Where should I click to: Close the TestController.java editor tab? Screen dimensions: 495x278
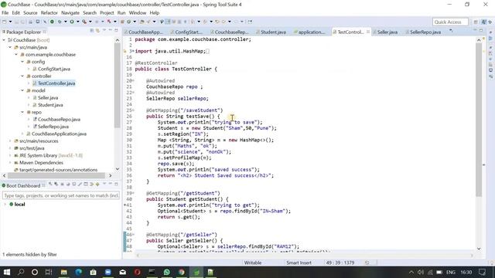(x=368, y=32)
